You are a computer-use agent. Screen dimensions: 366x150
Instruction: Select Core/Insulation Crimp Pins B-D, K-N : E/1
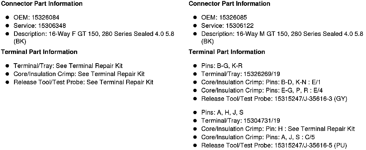261,82
